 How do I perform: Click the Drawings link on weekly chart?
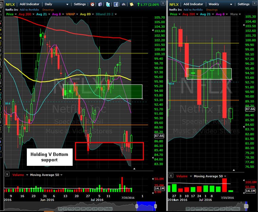pos(211,10)
